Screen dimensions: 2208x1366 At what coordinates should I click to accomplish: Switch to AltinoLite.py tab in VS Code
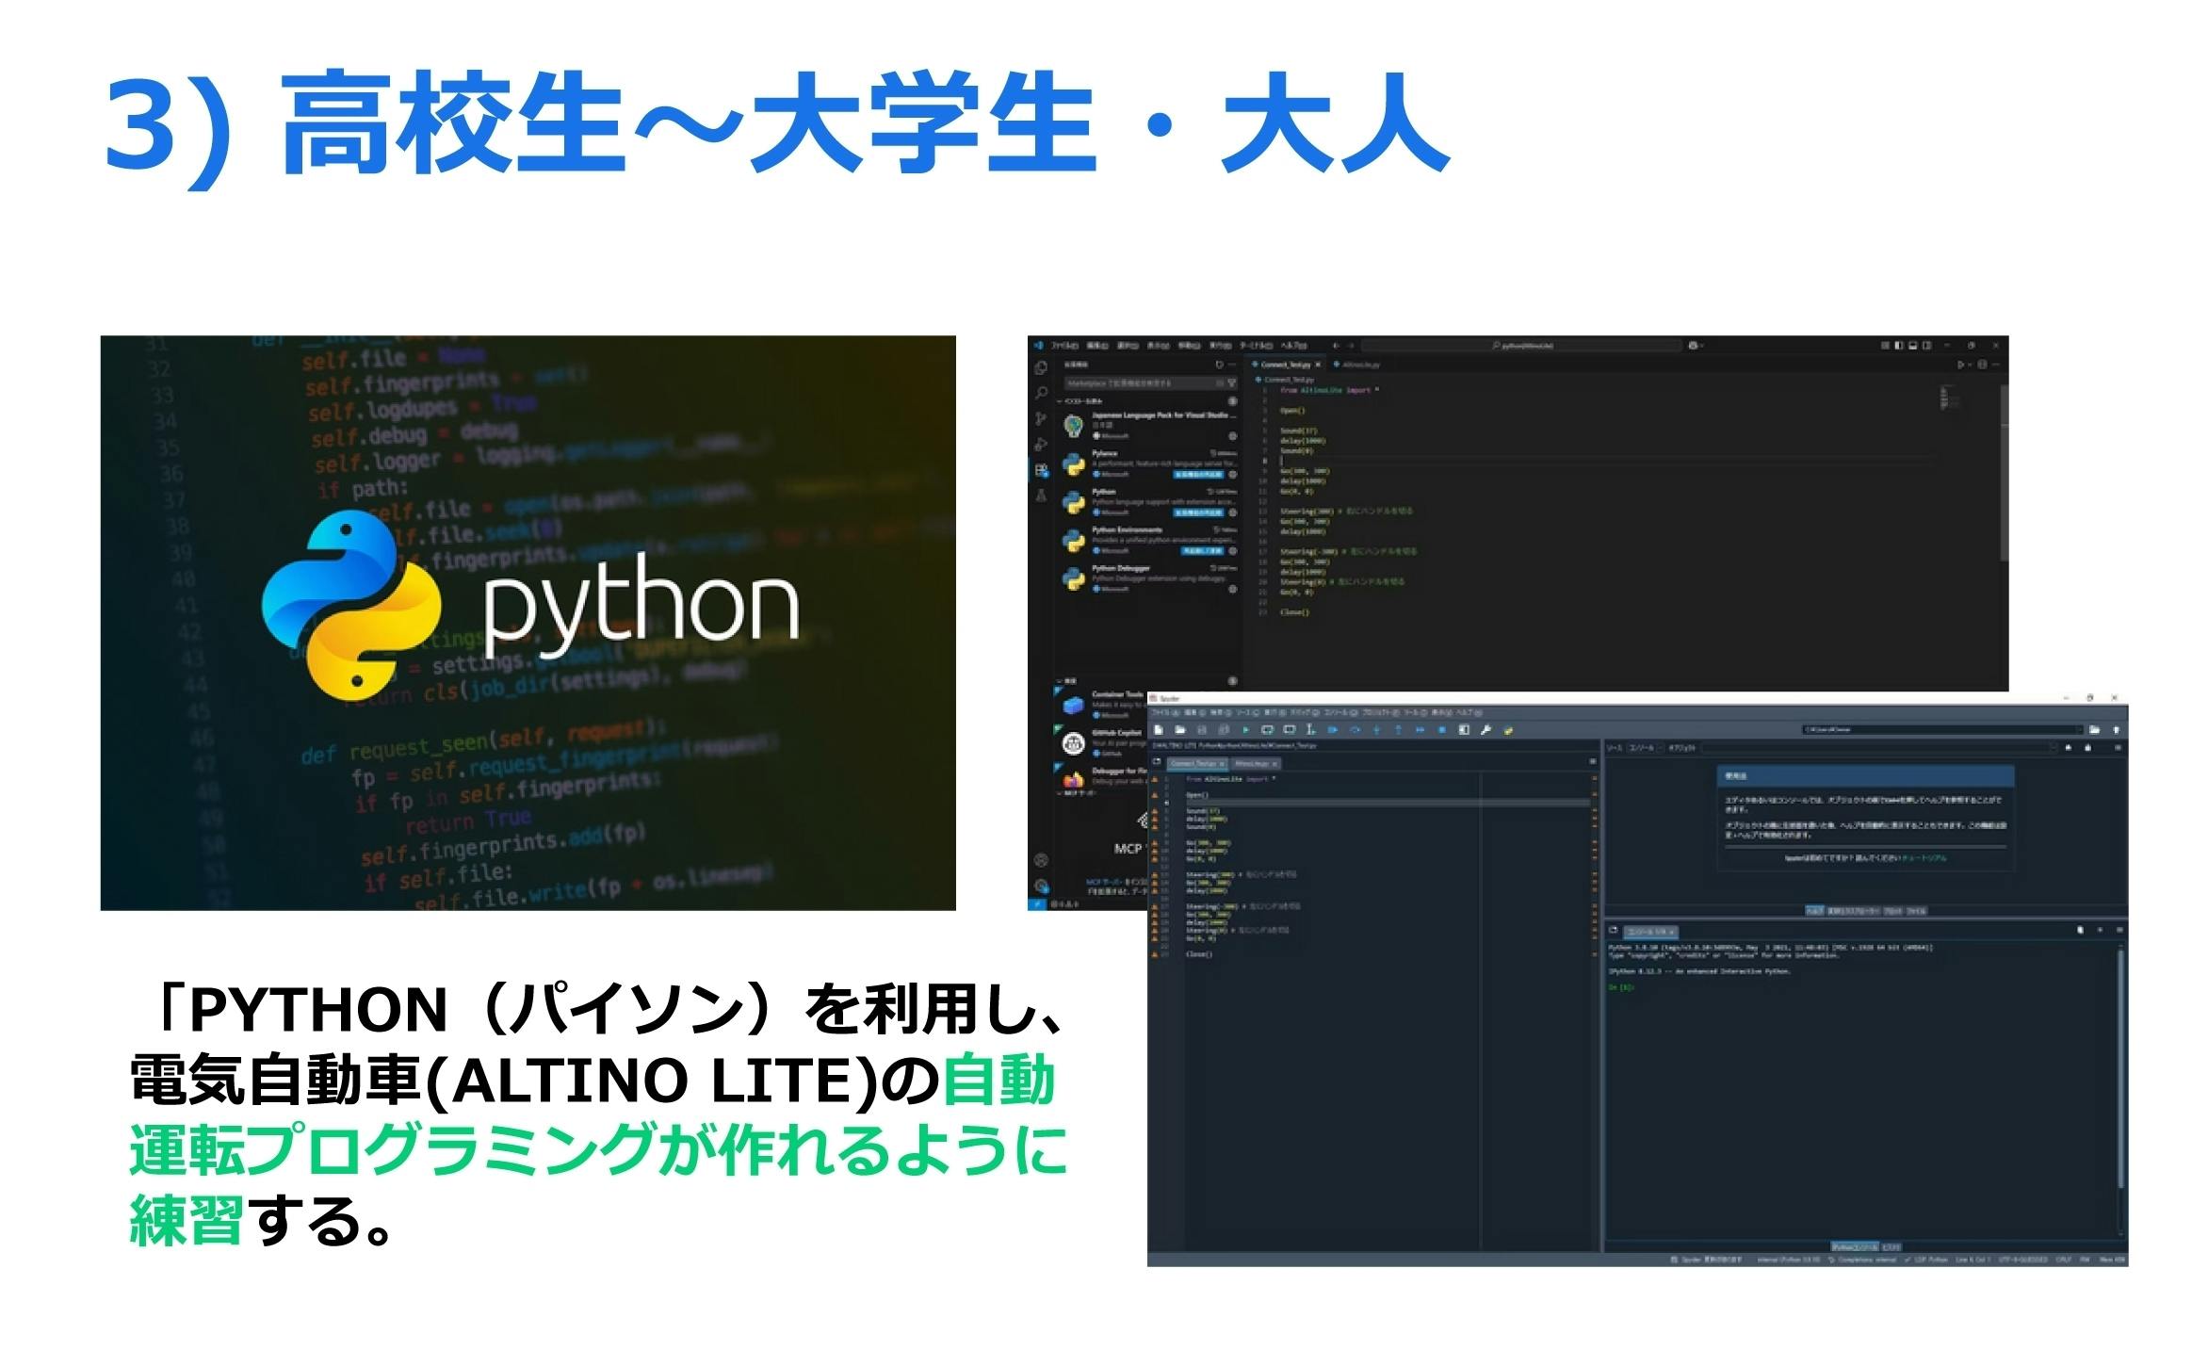tap(1359, 365)
